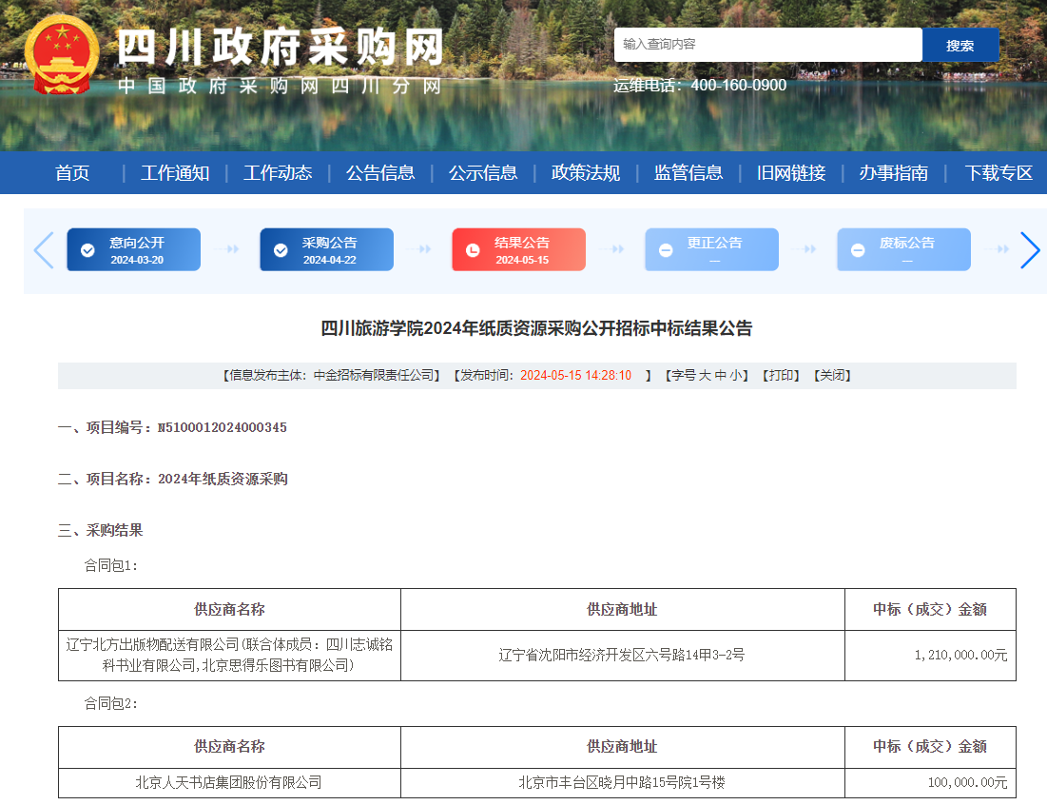Set font size to 小
Viewport: 1047px width, 805px height.
(735, 376)
